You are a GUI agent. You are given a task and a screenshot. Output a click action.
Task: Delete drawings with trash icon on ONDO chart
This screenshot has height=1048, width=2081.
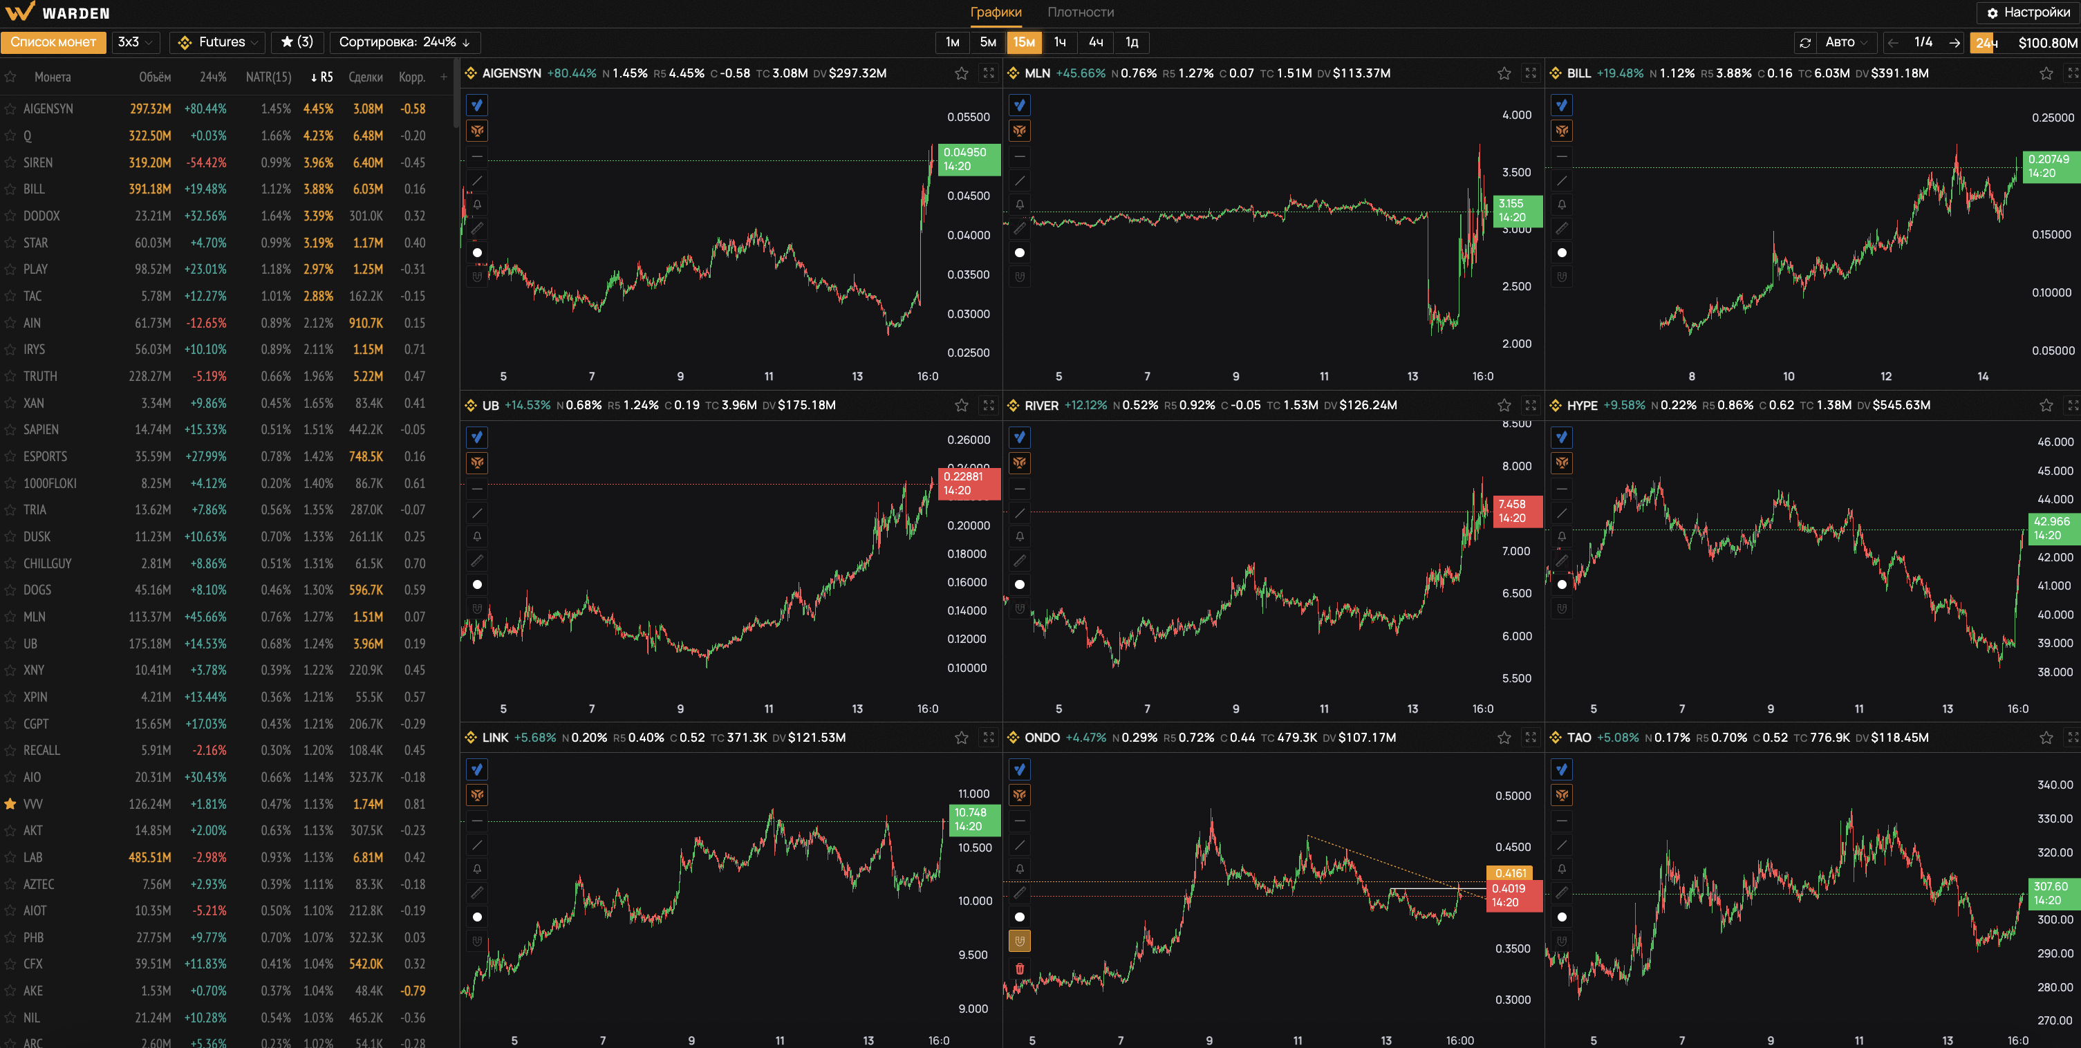[x=1020, y=968]
